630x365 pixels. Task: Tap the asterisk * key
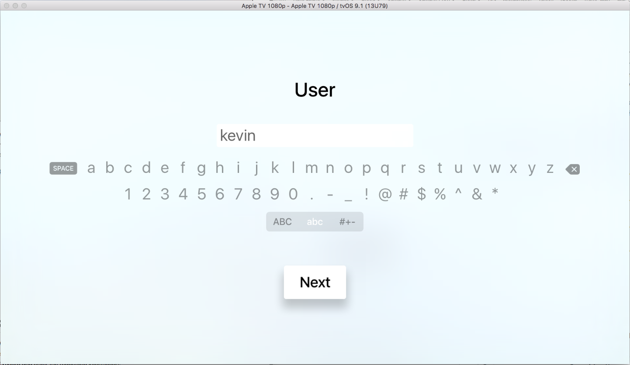tap(495, 191)
